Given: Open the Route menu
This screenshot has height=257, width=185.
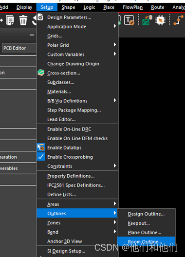Looking at the screenshot, I should (157, 7).
